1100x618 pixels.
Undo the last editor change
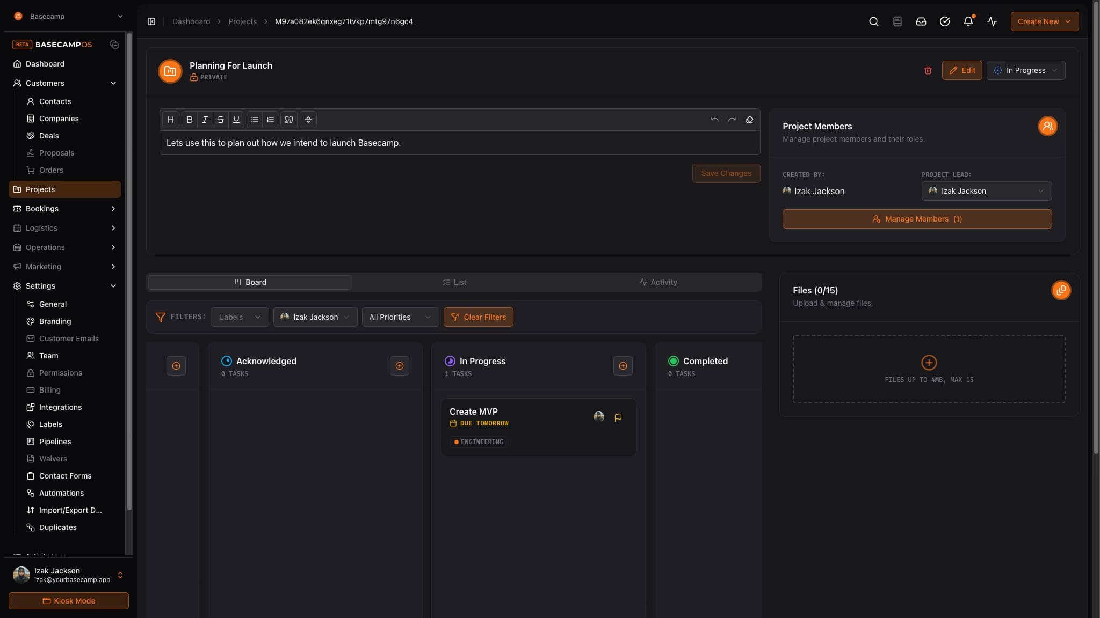714,120
